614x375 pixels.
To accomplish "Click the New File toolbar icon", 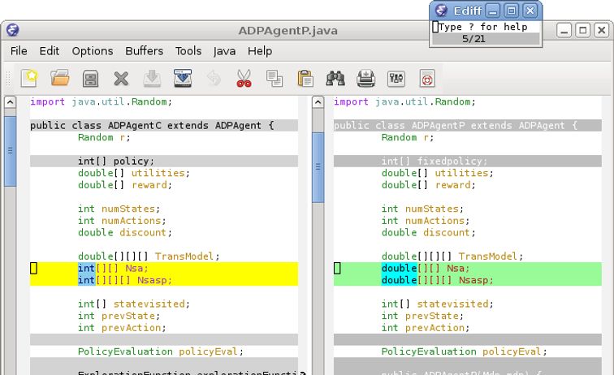I will [x=29, y=79].
